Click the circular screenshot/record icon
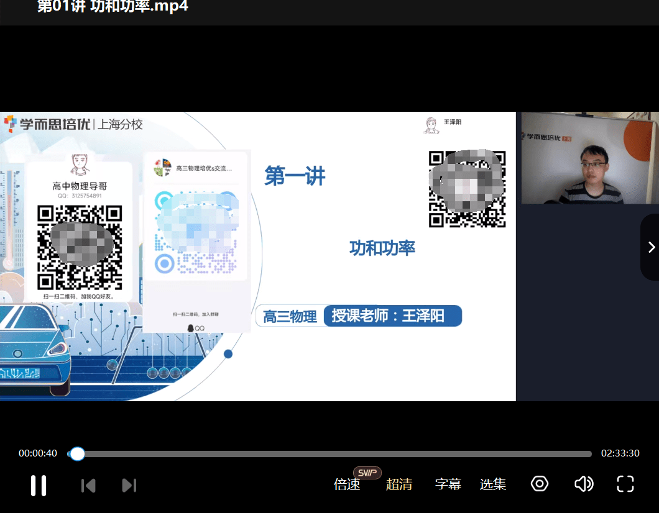 tap(540, 484)
